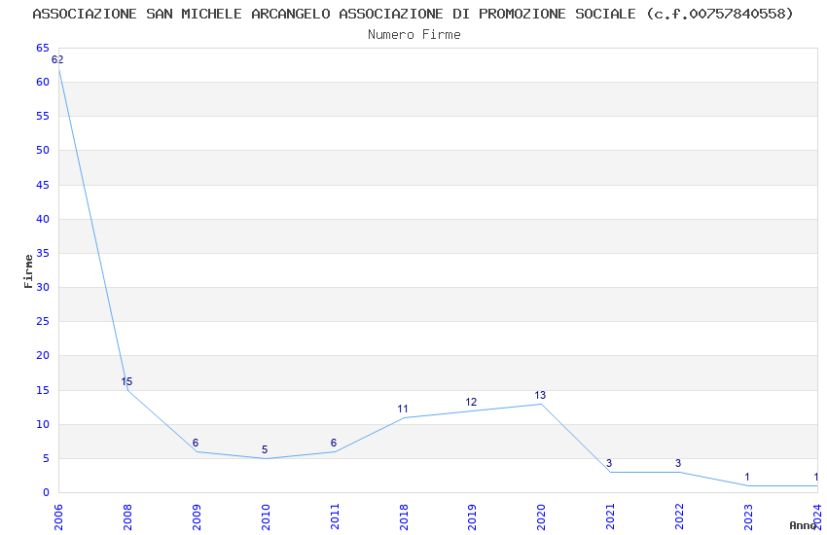
Task: Click y-axis tick value 25
Action: [x=43, y=322]
